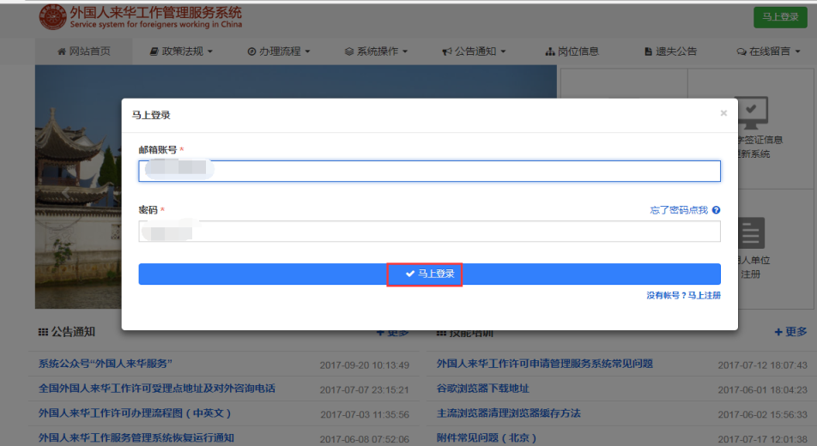The width and height of the screenshot is (817, 446).
Task: Click the date 2017-09-20 10:13:49
Action: (364, 365)
